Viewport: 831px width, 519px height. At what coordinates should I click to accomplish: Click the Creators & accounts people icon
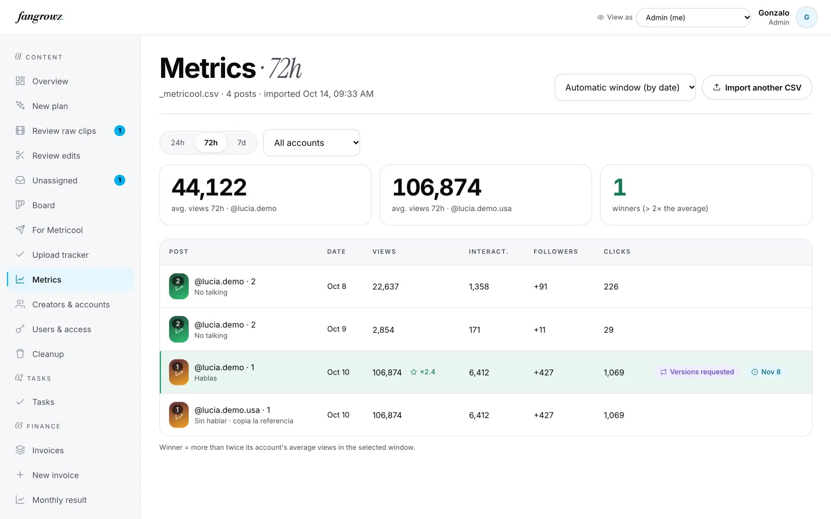pos(20,304)
